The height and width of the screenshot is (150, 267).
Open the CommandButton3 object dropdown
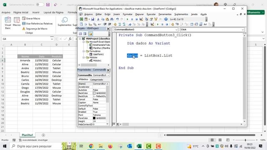pos(176,30)
